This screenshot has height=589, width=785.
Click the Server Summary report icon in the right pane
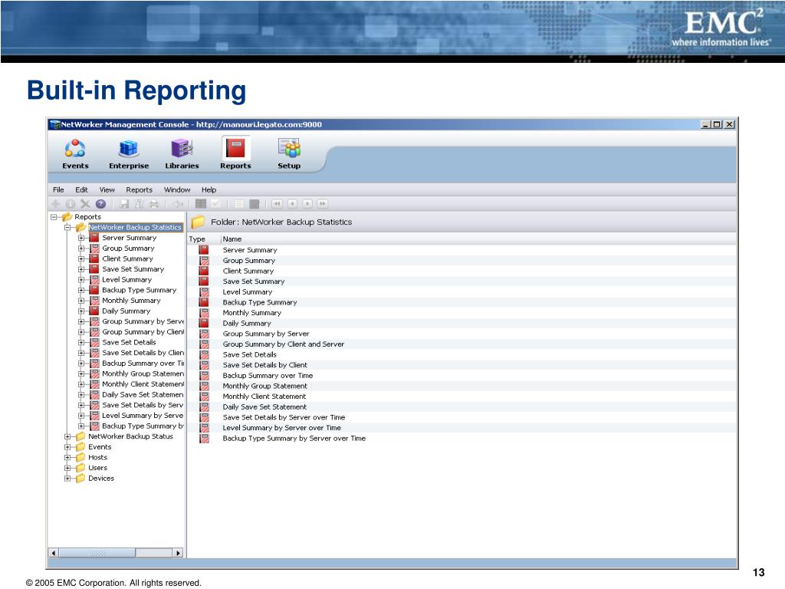[x=204, y=250]
